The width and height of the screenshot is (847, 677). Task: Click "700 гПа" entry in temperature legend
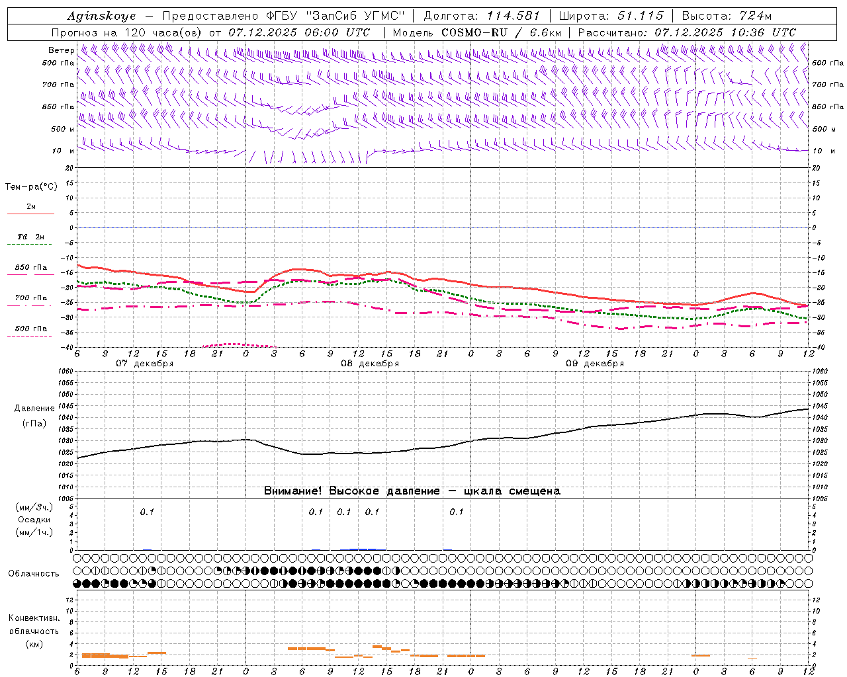click(31, 298)
